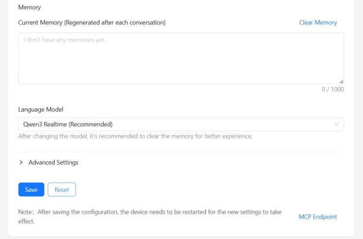Select the Qwen3 Realtime (Recommended) value text
The image size is (363, 239).
pyautogui.click(x=67, y=124)
